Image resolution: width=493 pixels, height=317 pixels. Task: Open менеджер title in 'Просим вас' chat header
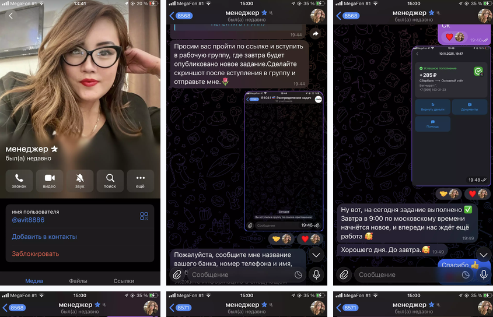pos(242,13)
